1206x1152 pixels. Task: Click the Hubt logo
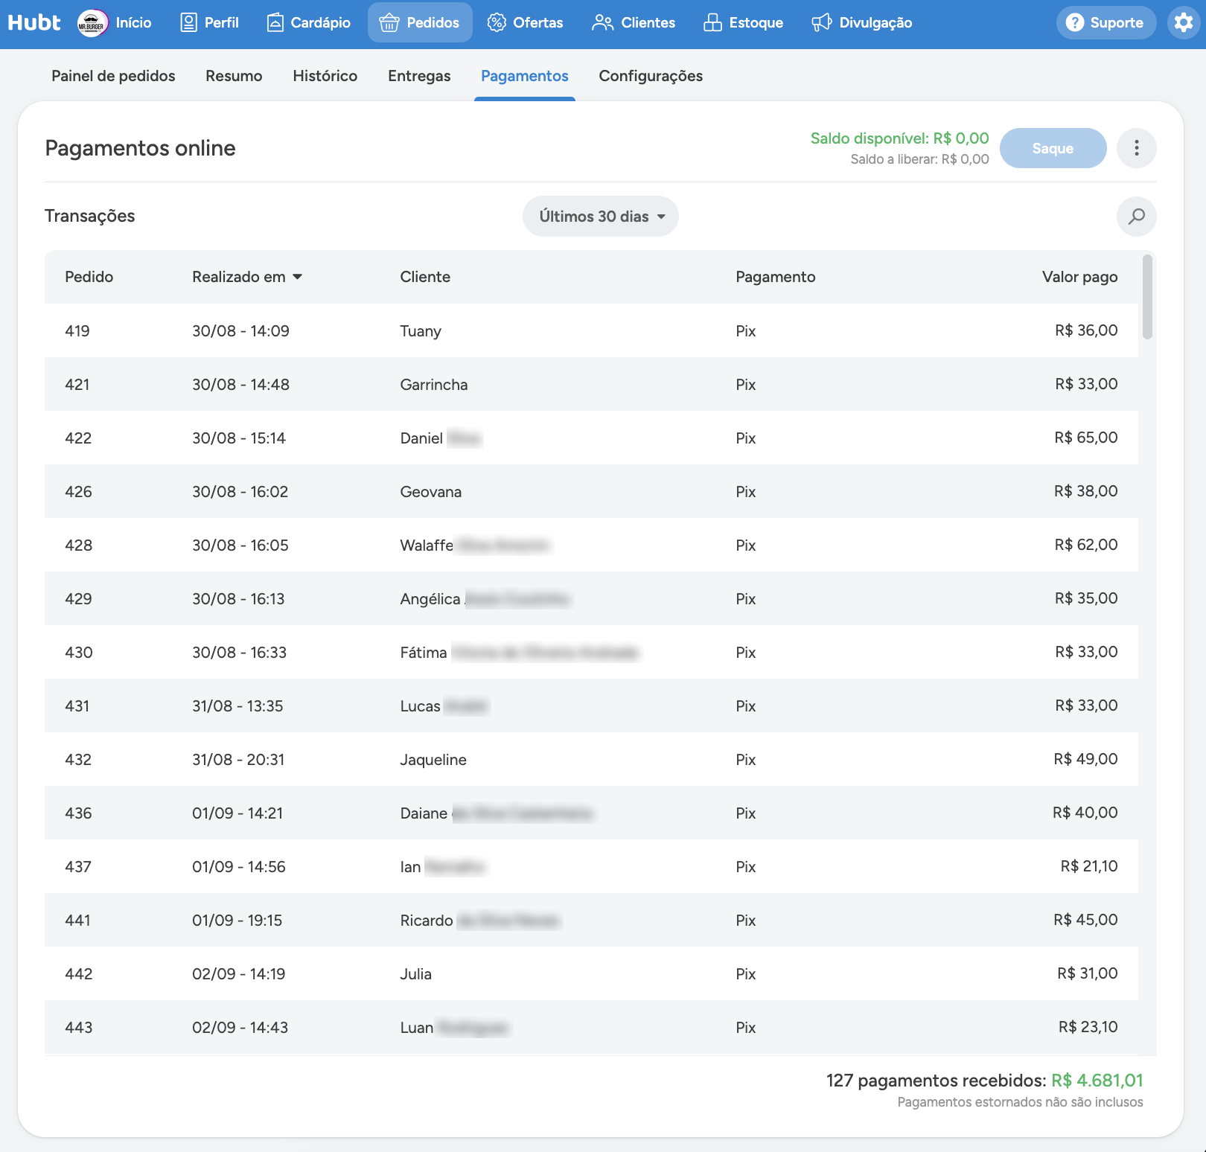[34, 22]
